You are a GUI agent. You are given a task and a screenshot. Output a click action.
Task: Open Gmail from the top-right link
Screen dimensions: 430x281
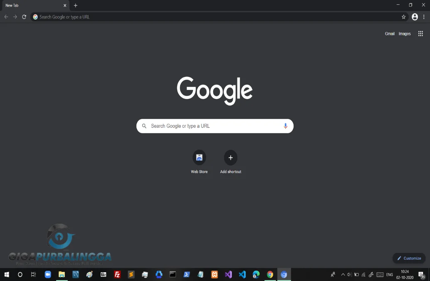pos(390,34)
